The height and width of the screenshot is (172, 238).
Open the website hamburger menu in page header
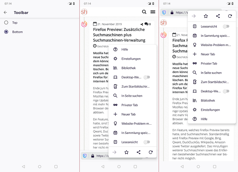(x=153, y=12)
